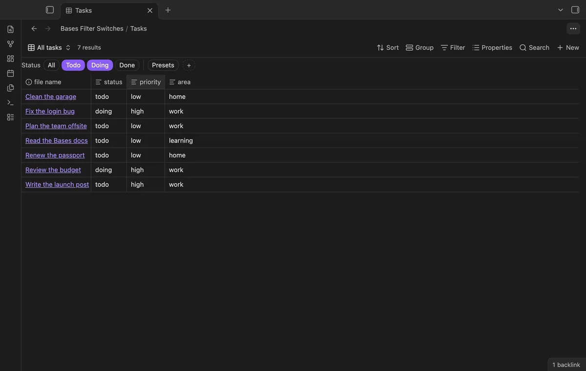Click the area column header
The image size is (586, 371).
pos(180,82)
